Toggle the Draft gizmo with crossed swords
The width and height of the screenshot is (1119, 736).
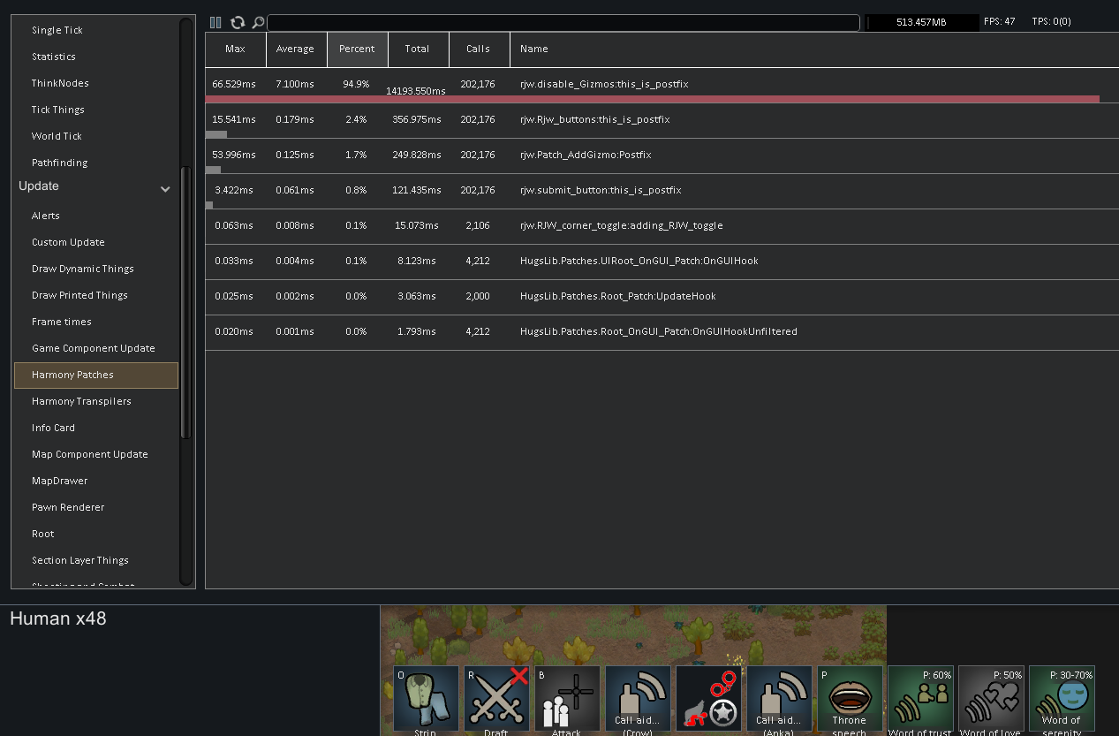[x=496, y=699]
